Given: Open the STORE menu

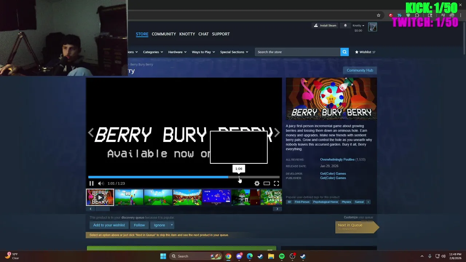Looking at the screenshot, I should [x=142, y=34].
